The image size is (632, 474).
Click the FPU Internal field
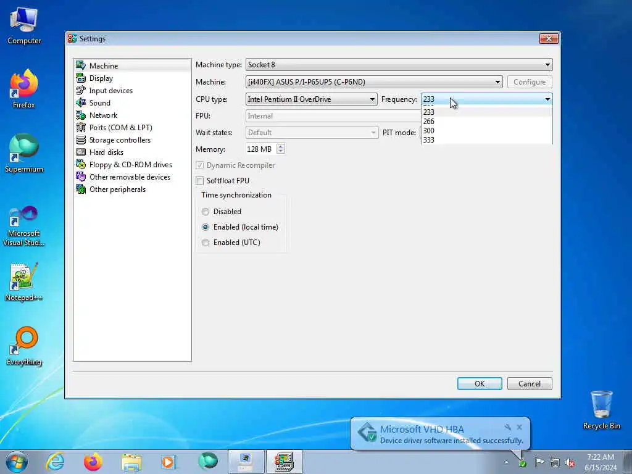coord(333,116)
